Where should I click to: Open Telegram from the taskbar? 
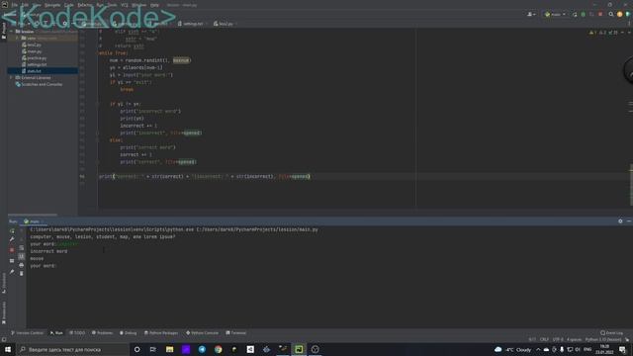(x=202, y=349)
